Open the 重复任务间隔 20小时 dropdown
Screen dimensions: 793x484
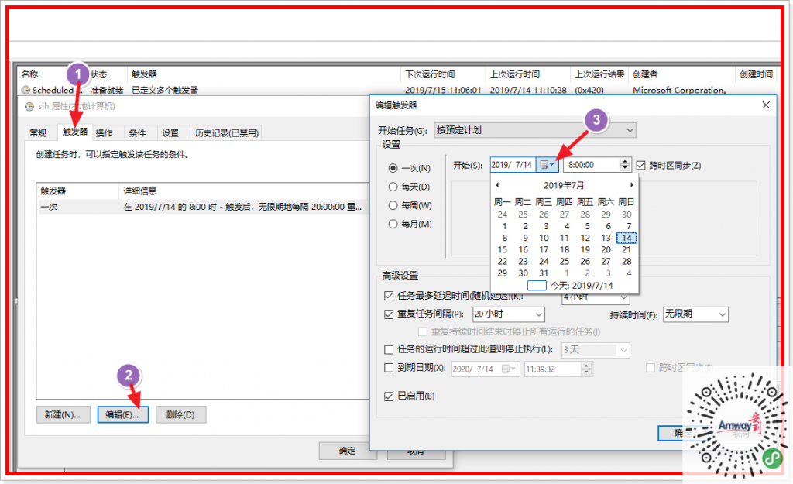[x=537, y=314]
